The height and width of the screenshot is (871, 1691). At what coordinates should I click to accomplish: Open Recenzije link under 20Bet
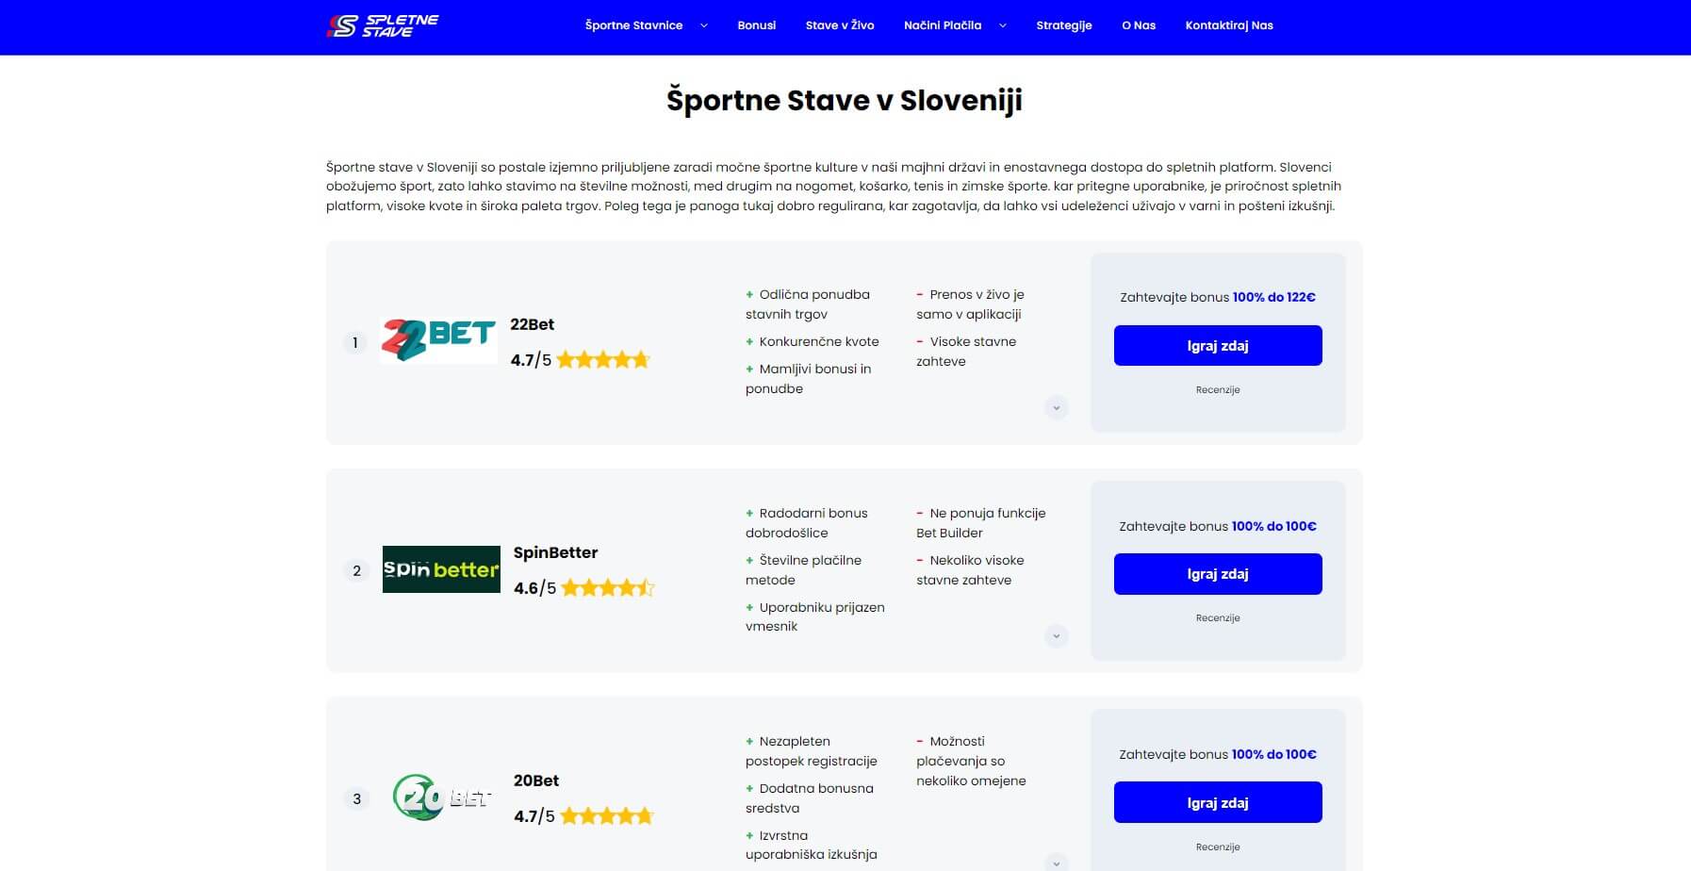coord(1218,846)
